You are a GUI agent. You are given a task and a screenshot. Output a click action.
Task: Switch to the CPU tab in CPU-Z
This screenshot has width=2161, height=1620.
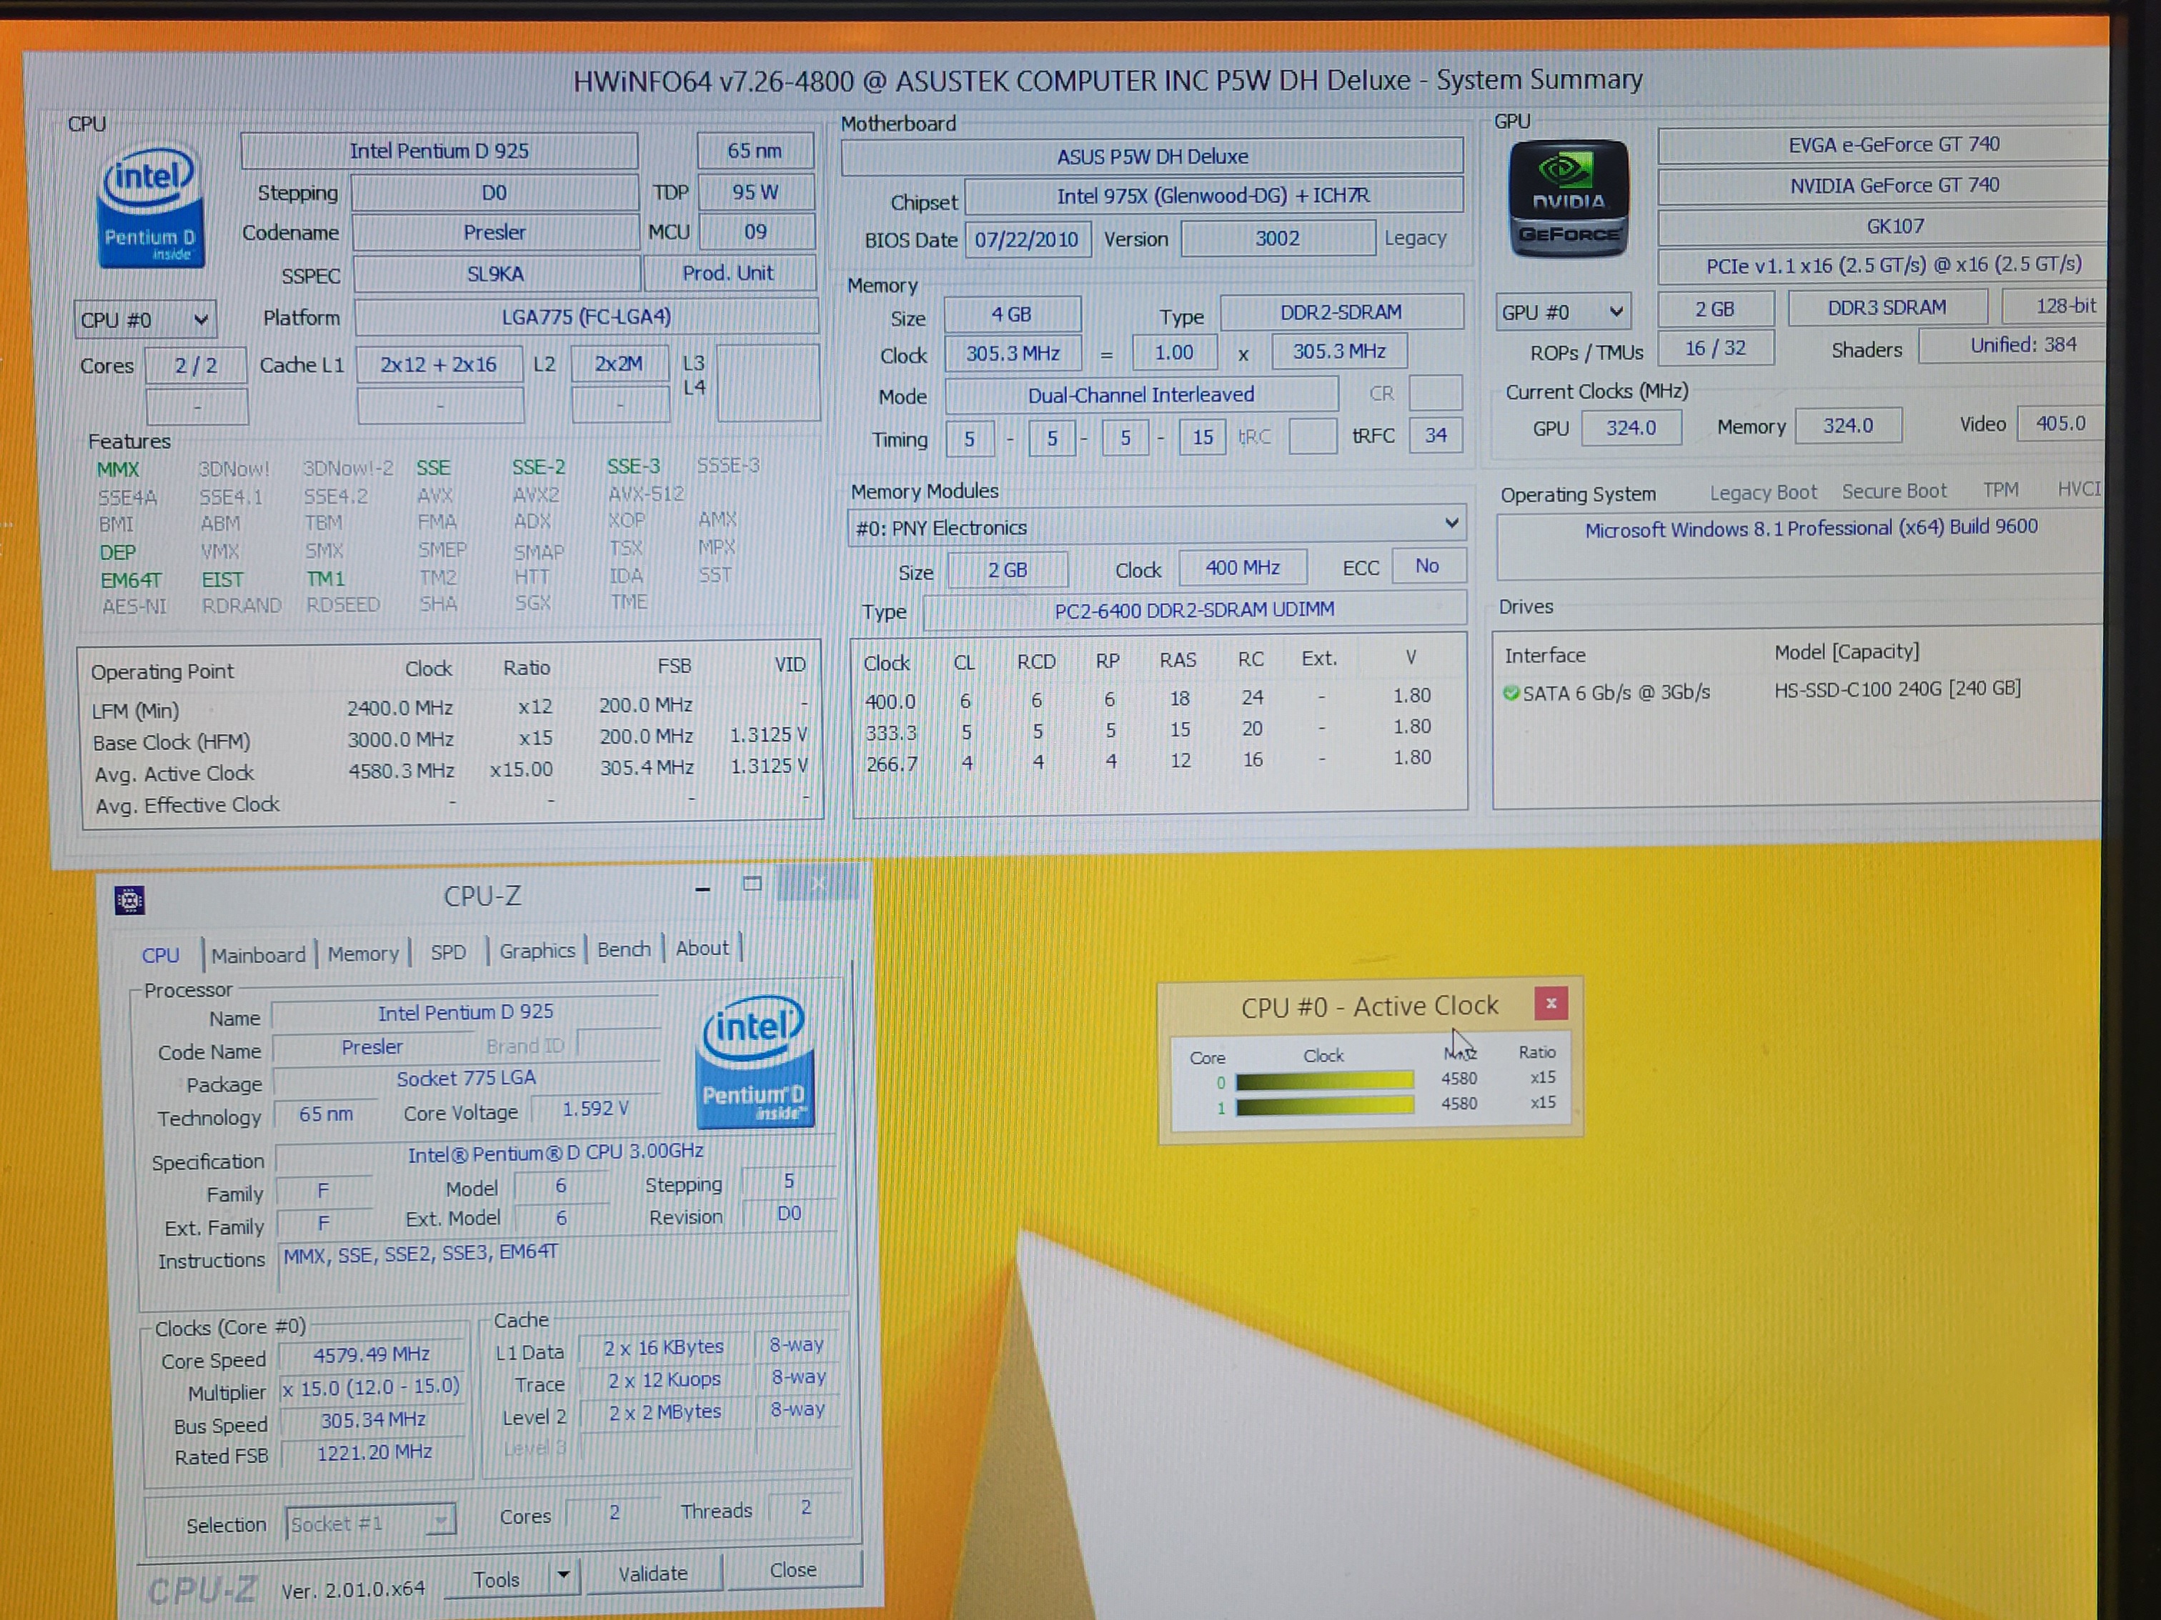(160, 955)
